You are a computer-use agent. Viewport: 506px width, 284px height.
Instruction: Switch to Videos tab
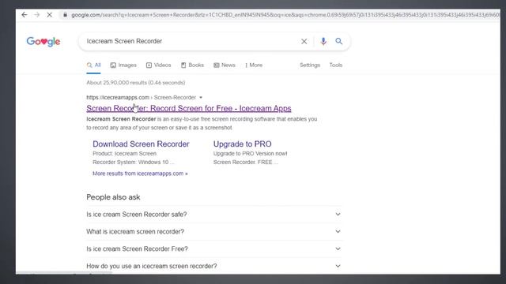pyautogui.click(x=158, y=65)
